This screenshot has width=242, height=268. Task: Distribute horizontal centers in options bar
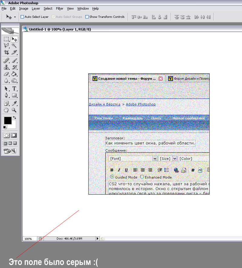coord(202,17)
